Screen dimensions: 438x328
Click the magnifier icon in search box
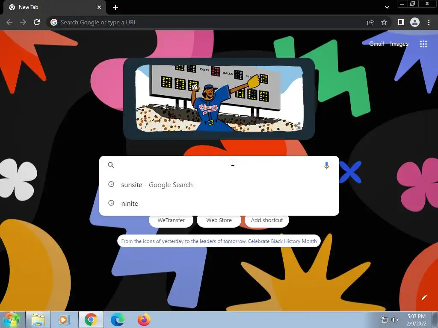(x=111, y=165)
